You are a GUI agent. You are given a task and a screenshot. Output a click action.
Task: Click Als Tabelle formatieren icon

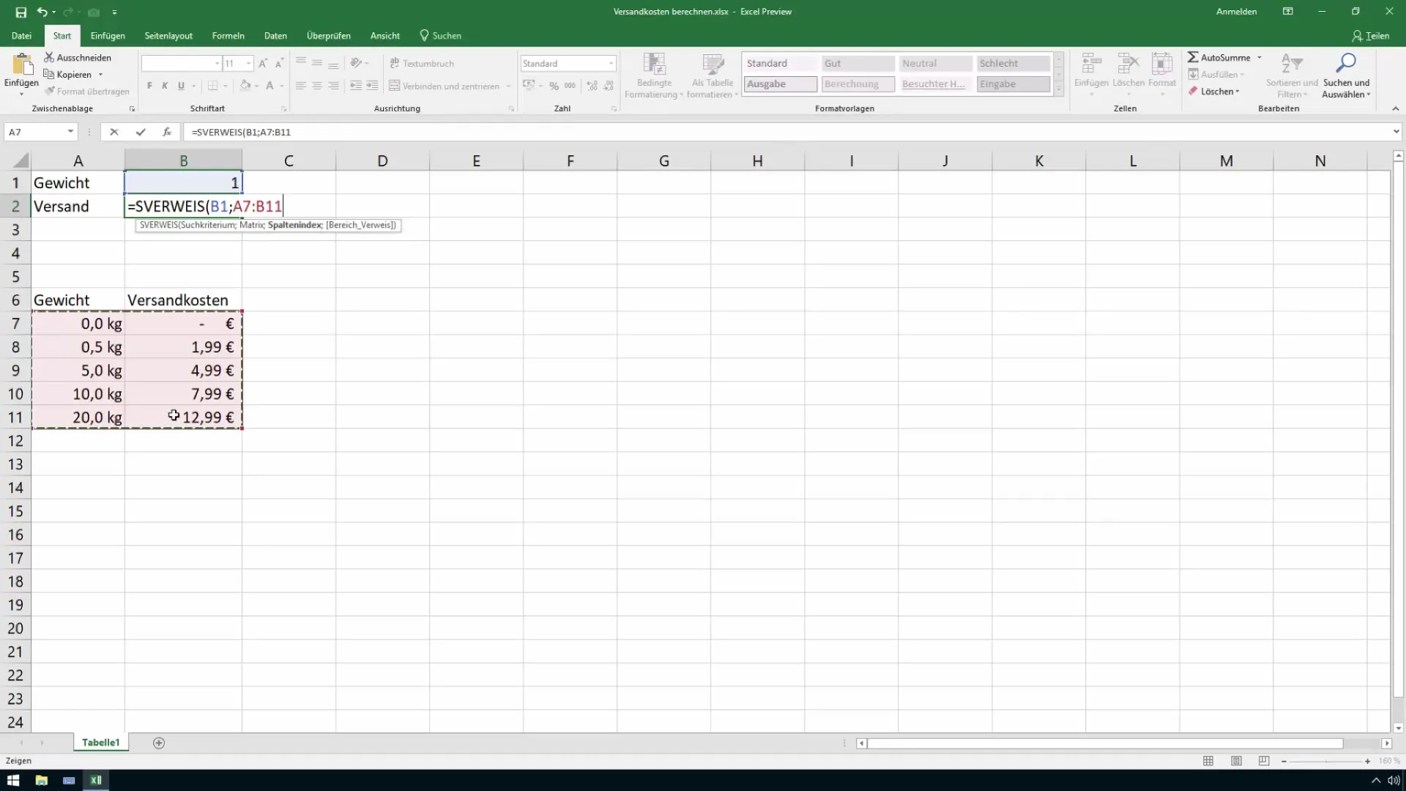tap(713, 64)
